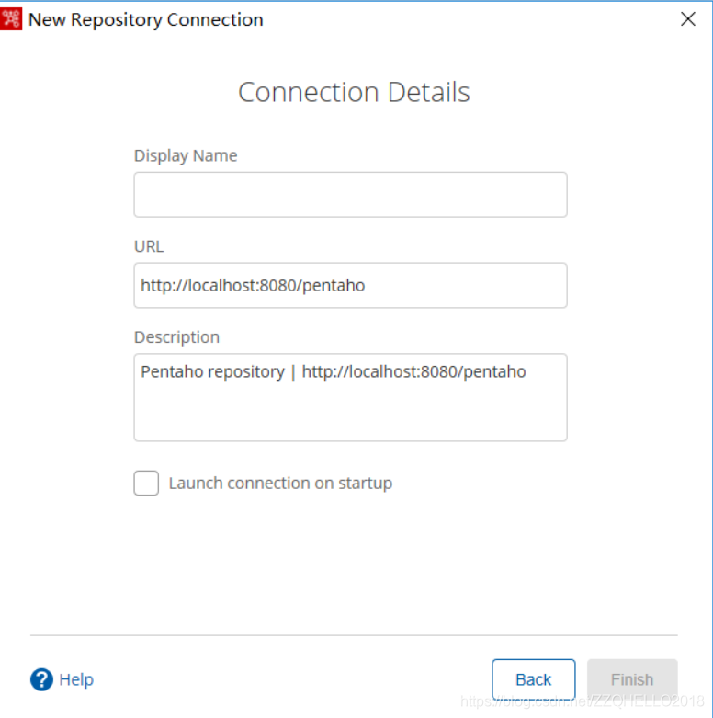Enable Launch connection on startup checkbox
The image size is (713, 718).
146,483
